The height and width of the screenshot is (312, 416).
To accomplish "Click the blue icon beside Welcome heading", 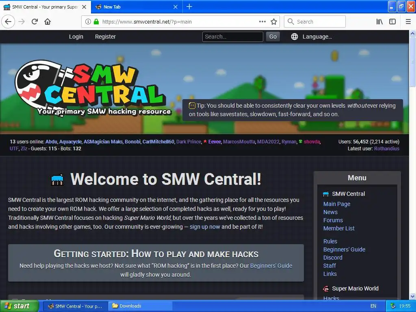I will [x=57, y=180].
